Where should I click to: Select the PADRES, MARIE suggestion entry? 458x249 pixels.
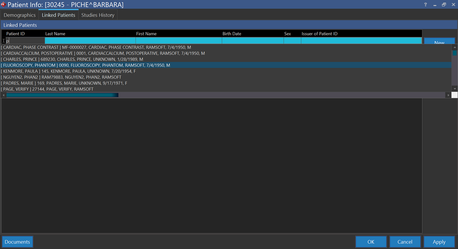pos(64,83)
